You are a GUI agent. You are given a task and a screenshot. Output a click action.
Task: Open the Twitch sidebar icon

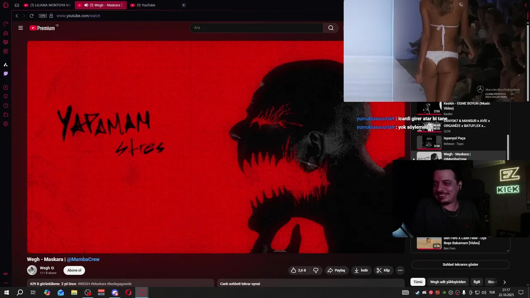(6, 74)
